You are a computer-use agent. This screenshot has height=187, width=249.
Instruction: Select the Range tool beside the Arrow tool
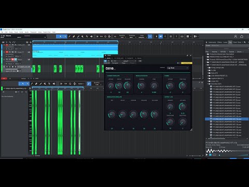tap(65, 36)
